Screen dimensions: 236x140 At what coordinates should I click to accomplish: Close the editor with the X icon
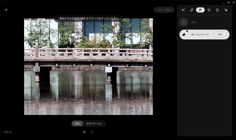[x=6, y=10]
